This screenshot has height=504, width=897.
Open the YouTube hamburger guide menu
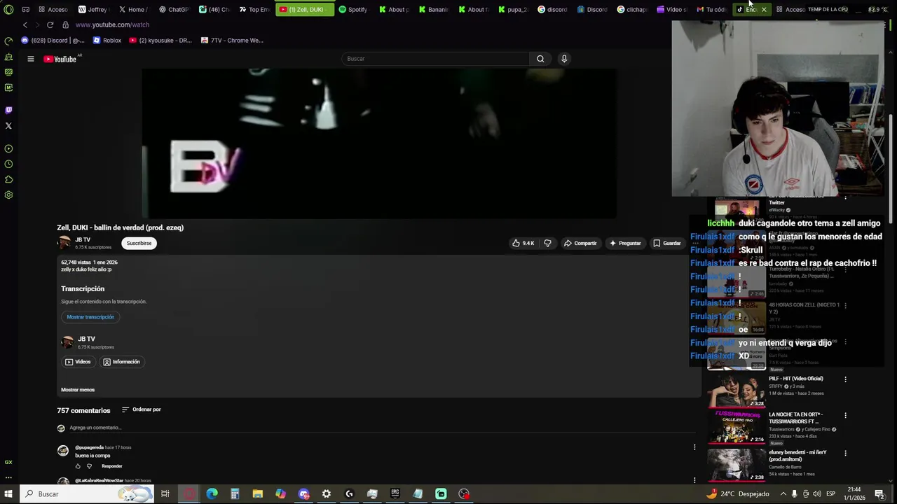[31, 59]
